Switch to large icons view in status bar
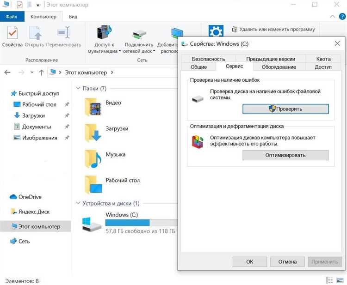This screenshot has width=347, height=285. (339, 280)
